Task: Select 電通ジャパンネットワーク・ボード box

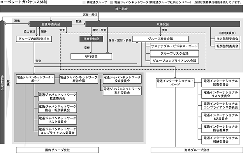Action: [35, 79]
